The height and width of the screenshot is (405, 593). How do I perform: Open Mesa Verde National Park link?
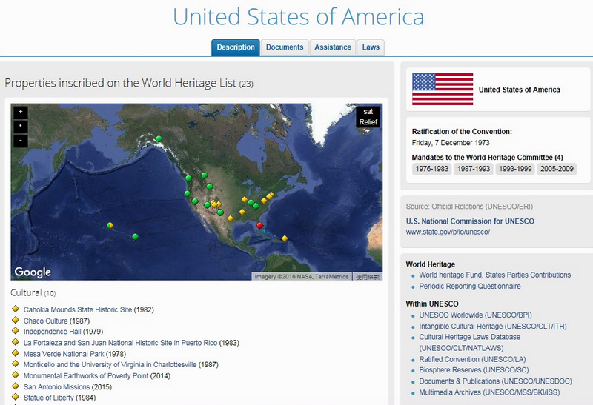tap(64, 354)
